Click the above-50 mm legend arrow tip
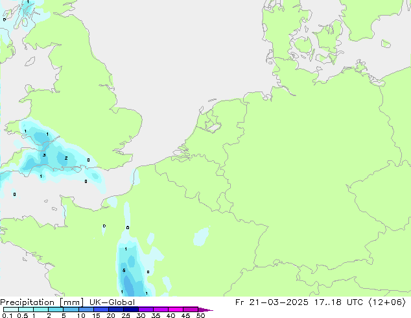The image size is (411, 318). click(x=205, y=310)
